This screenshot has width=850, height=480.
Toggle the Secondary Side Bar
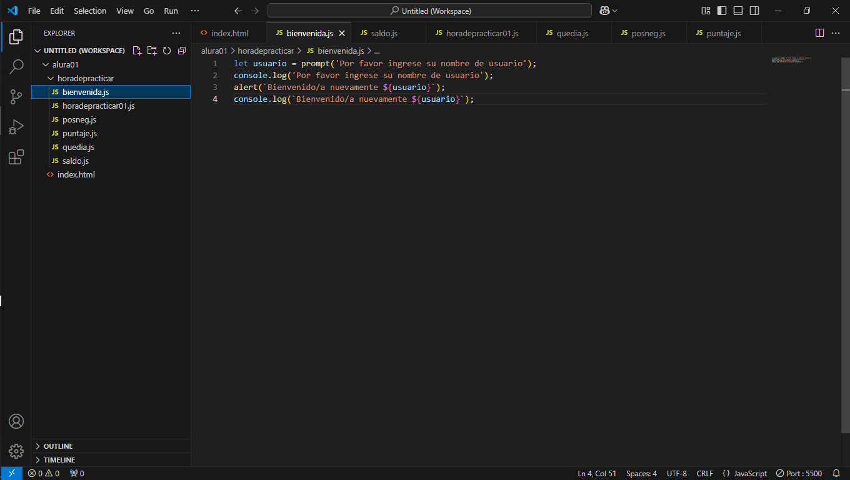(x=754, y=11)
